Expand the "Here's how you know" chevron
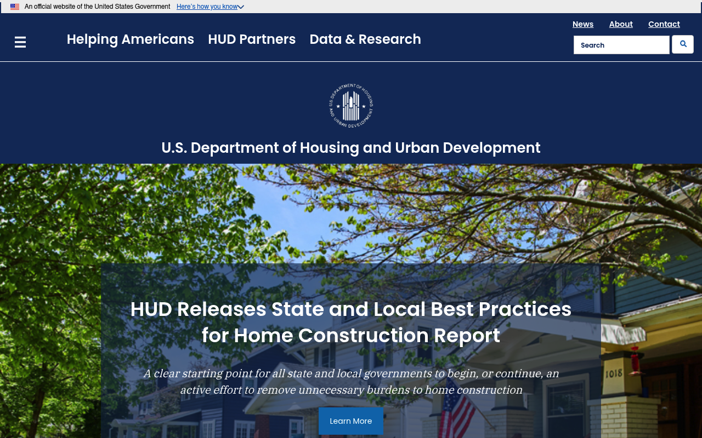The image size is (702, 438). [x=241, y=7]
